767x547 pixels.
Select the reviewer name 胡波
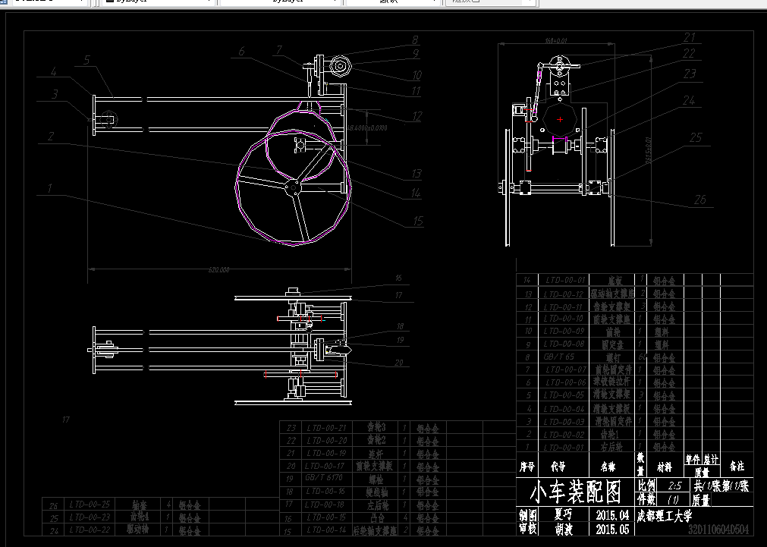(x=564, y=530)
